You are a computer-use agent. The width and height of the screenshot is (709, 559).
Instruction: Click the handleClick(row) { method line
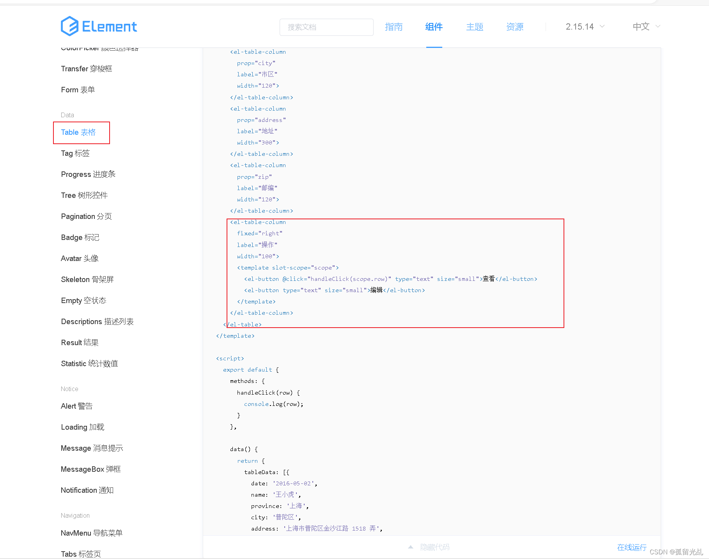coord(268,393)
